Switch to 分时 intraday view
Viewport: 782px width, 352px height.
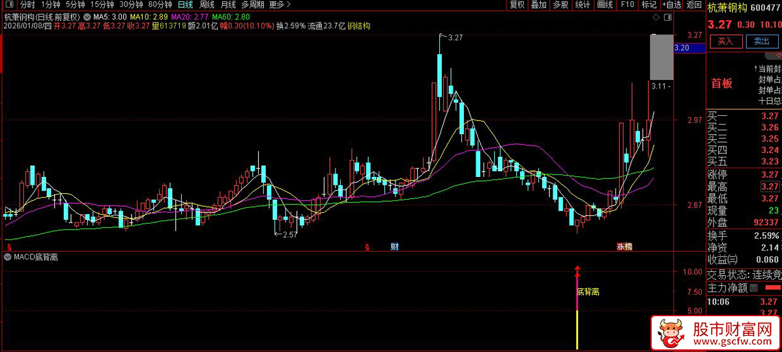coord(27,5)
